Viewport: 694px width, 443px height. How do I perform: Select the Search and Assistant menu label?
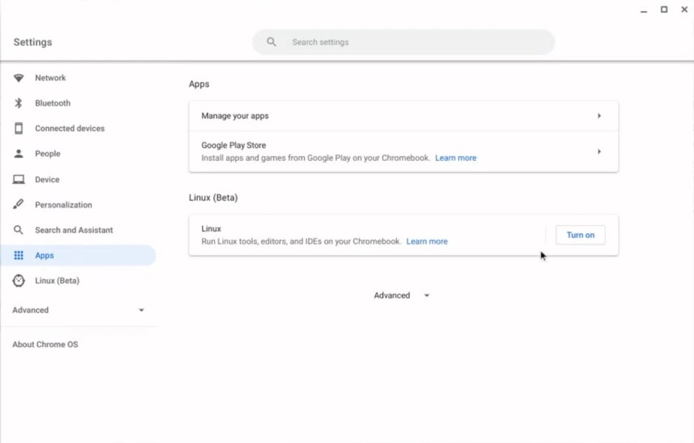click(x=74, y=230)
